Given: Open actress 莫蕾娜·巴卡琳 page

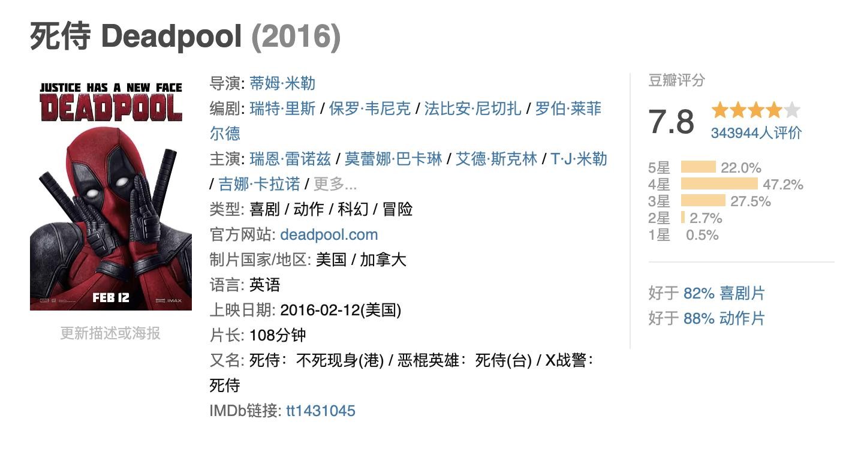Looking at the screenshot, I should point(393,159).
